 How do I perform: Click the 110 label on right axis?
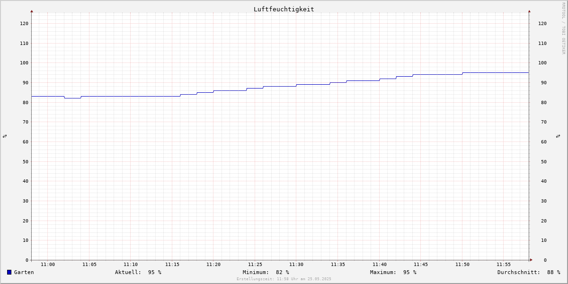coord(542,43)
